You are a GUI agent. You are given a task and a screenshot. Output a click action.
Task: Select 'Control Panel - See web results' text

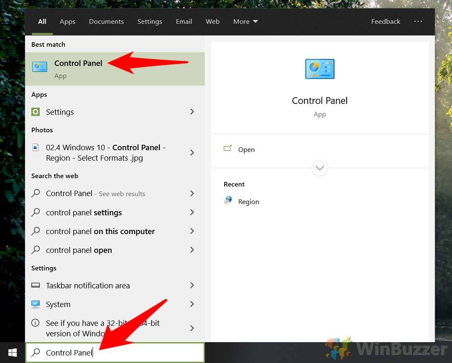[x=95, y=193]
